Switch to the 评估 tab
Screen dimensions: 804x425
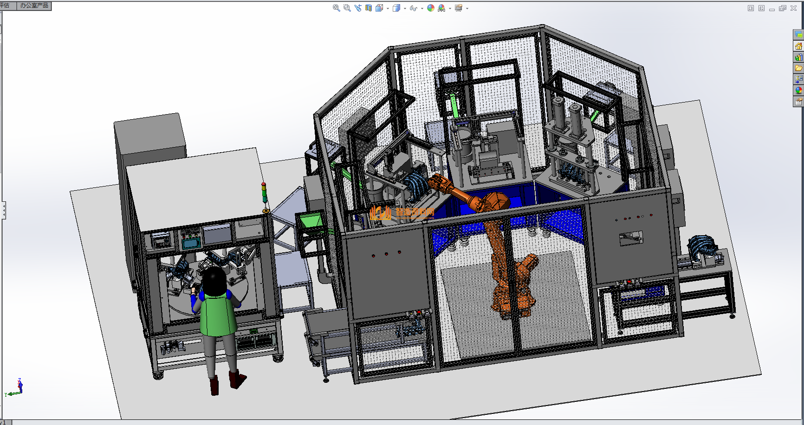click(6, 6)
